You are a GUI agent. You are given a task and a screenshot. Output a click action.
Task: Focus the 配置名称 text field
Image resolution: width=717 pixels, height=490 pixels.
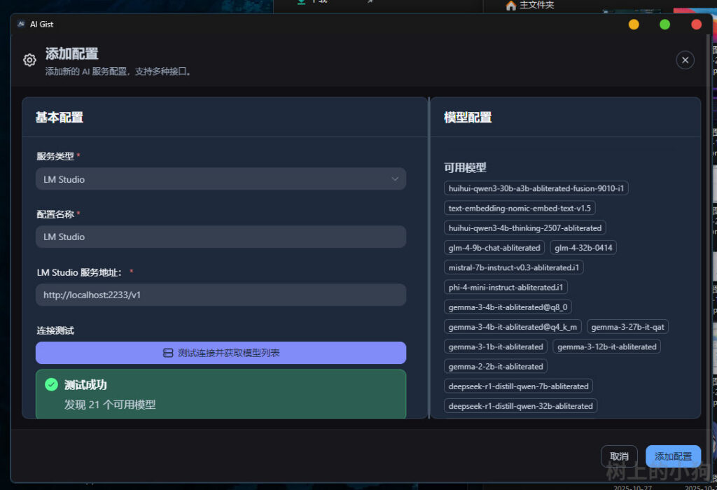[x=221, y=237]
